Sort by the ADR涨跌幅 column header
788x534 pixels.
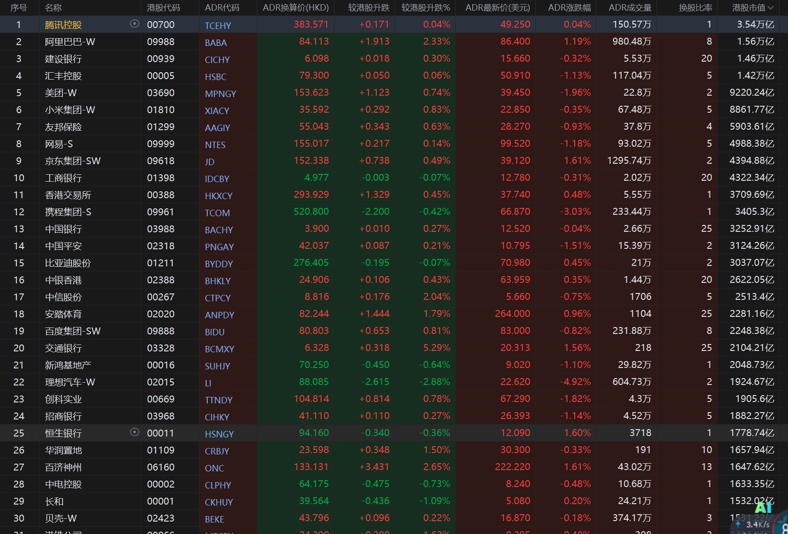click(x=570, y=8)
